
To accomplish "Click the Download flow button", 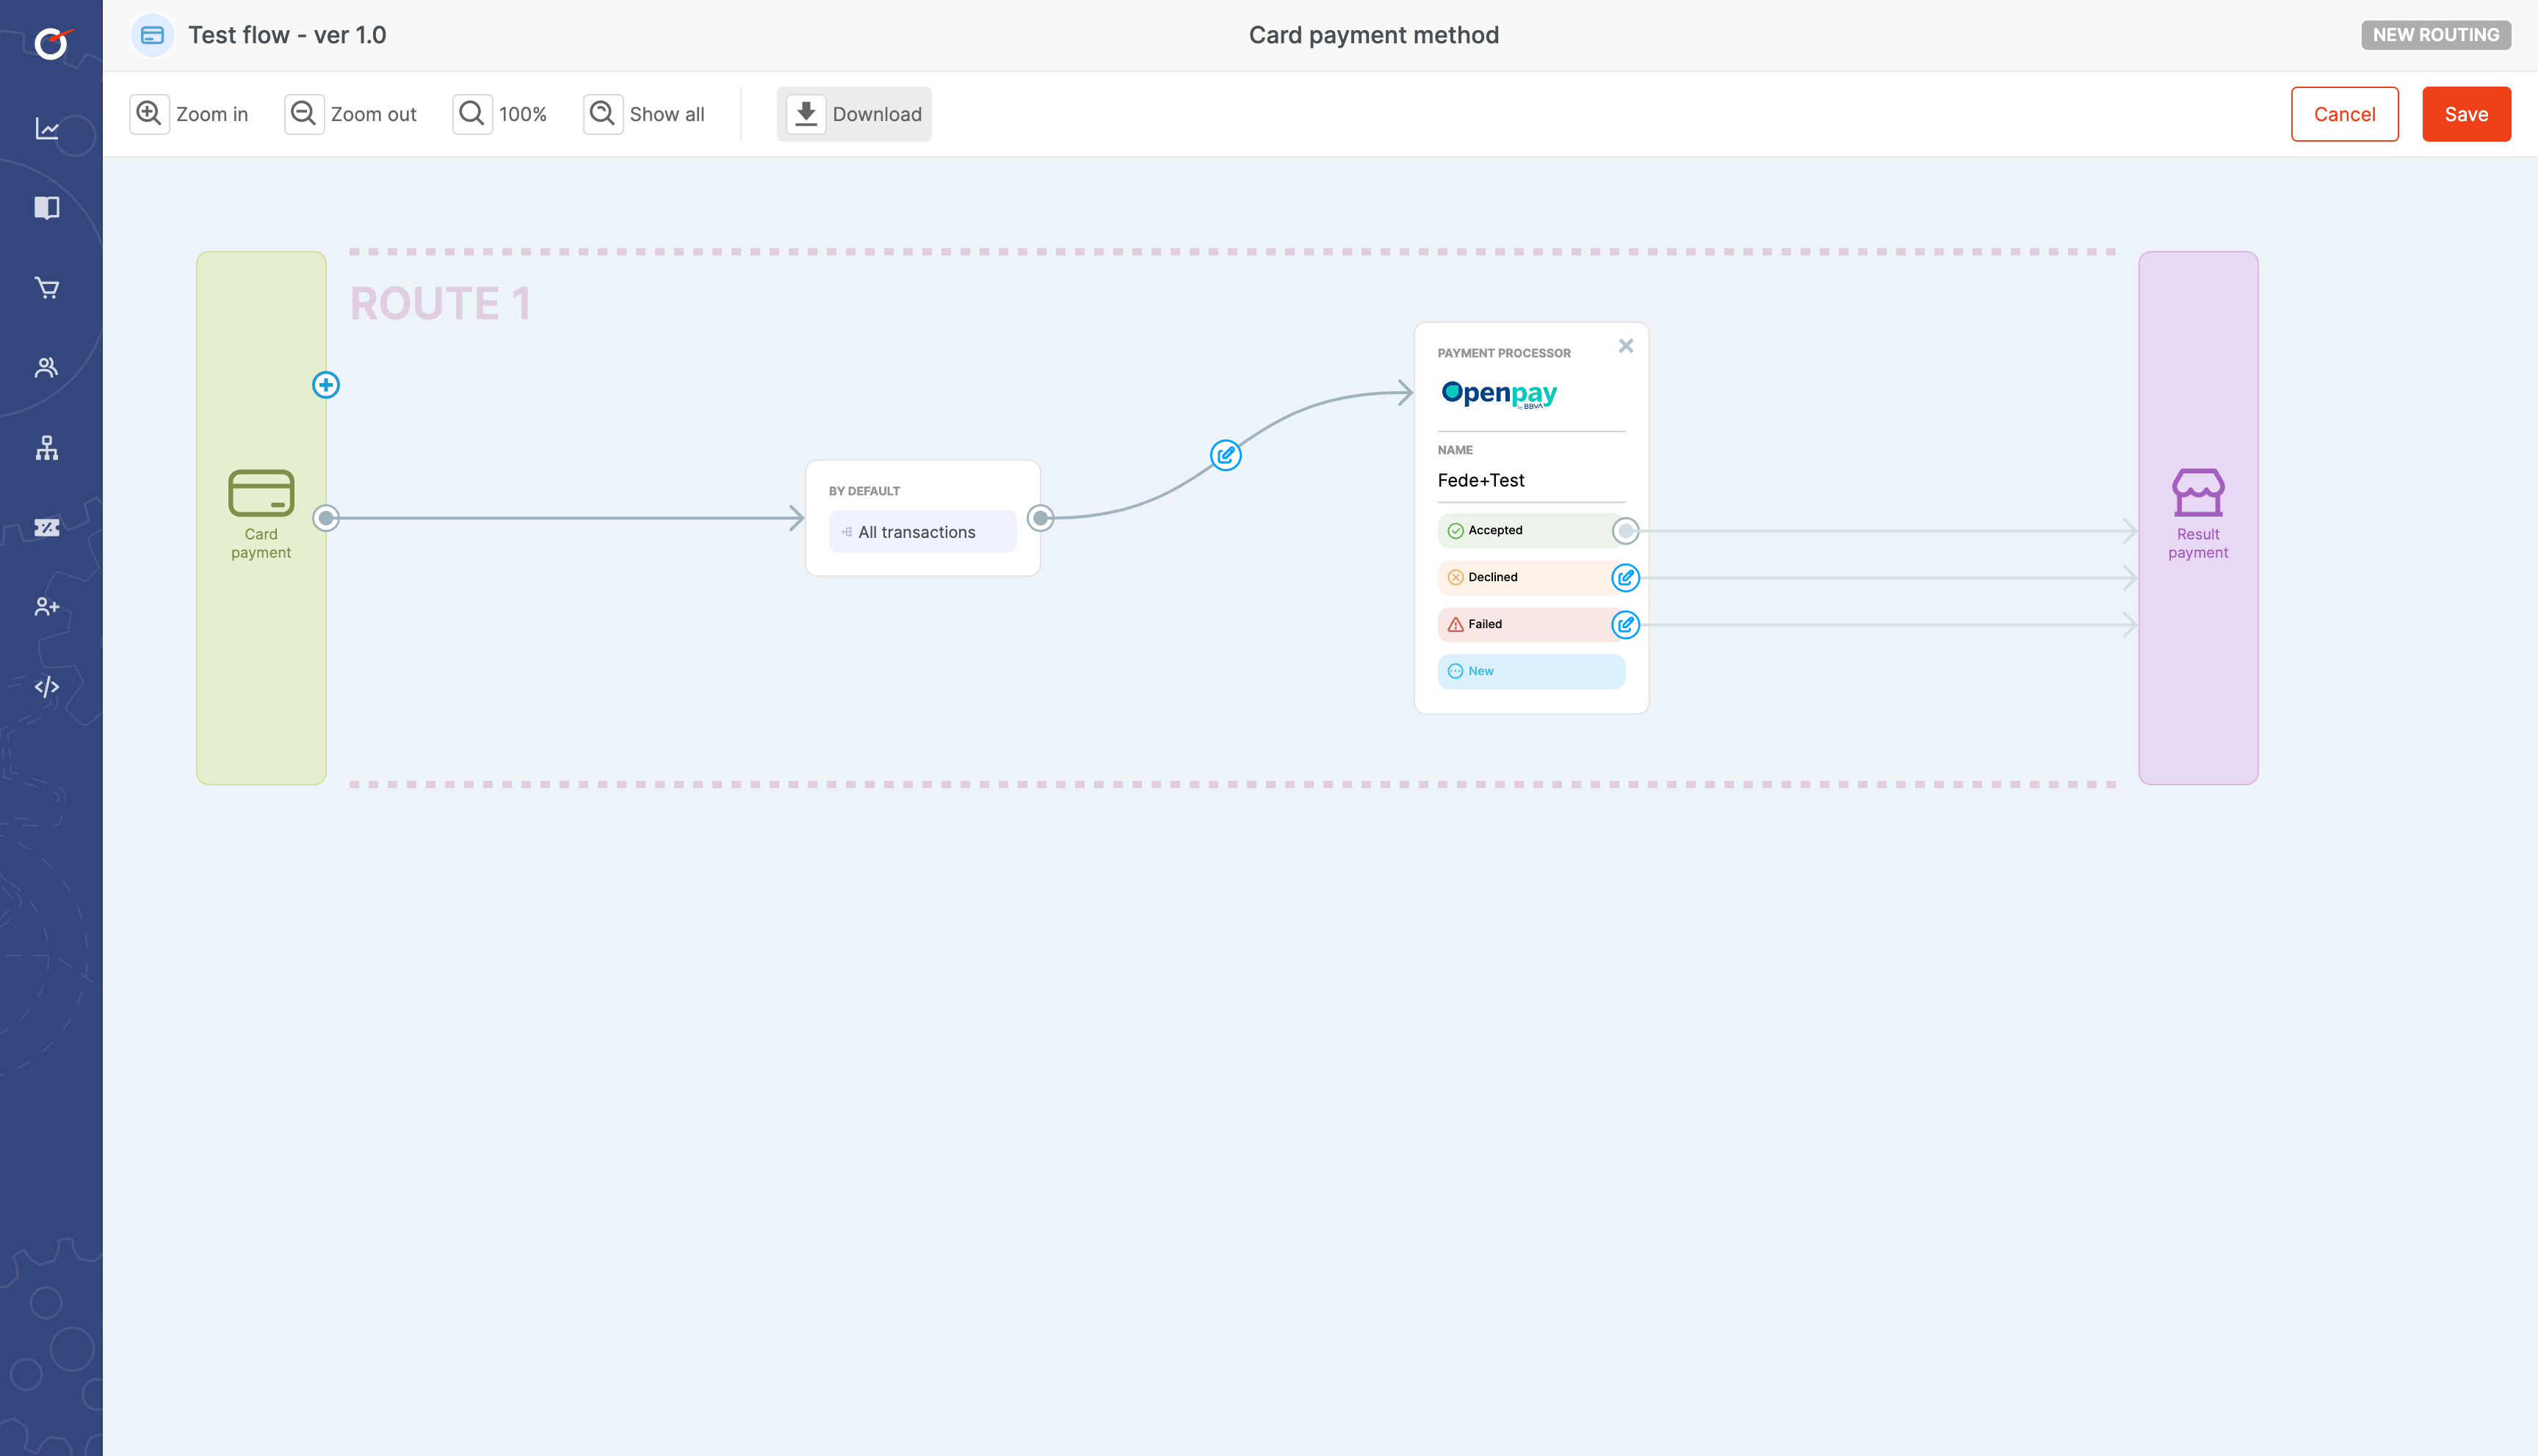I will tap(854, 114).
